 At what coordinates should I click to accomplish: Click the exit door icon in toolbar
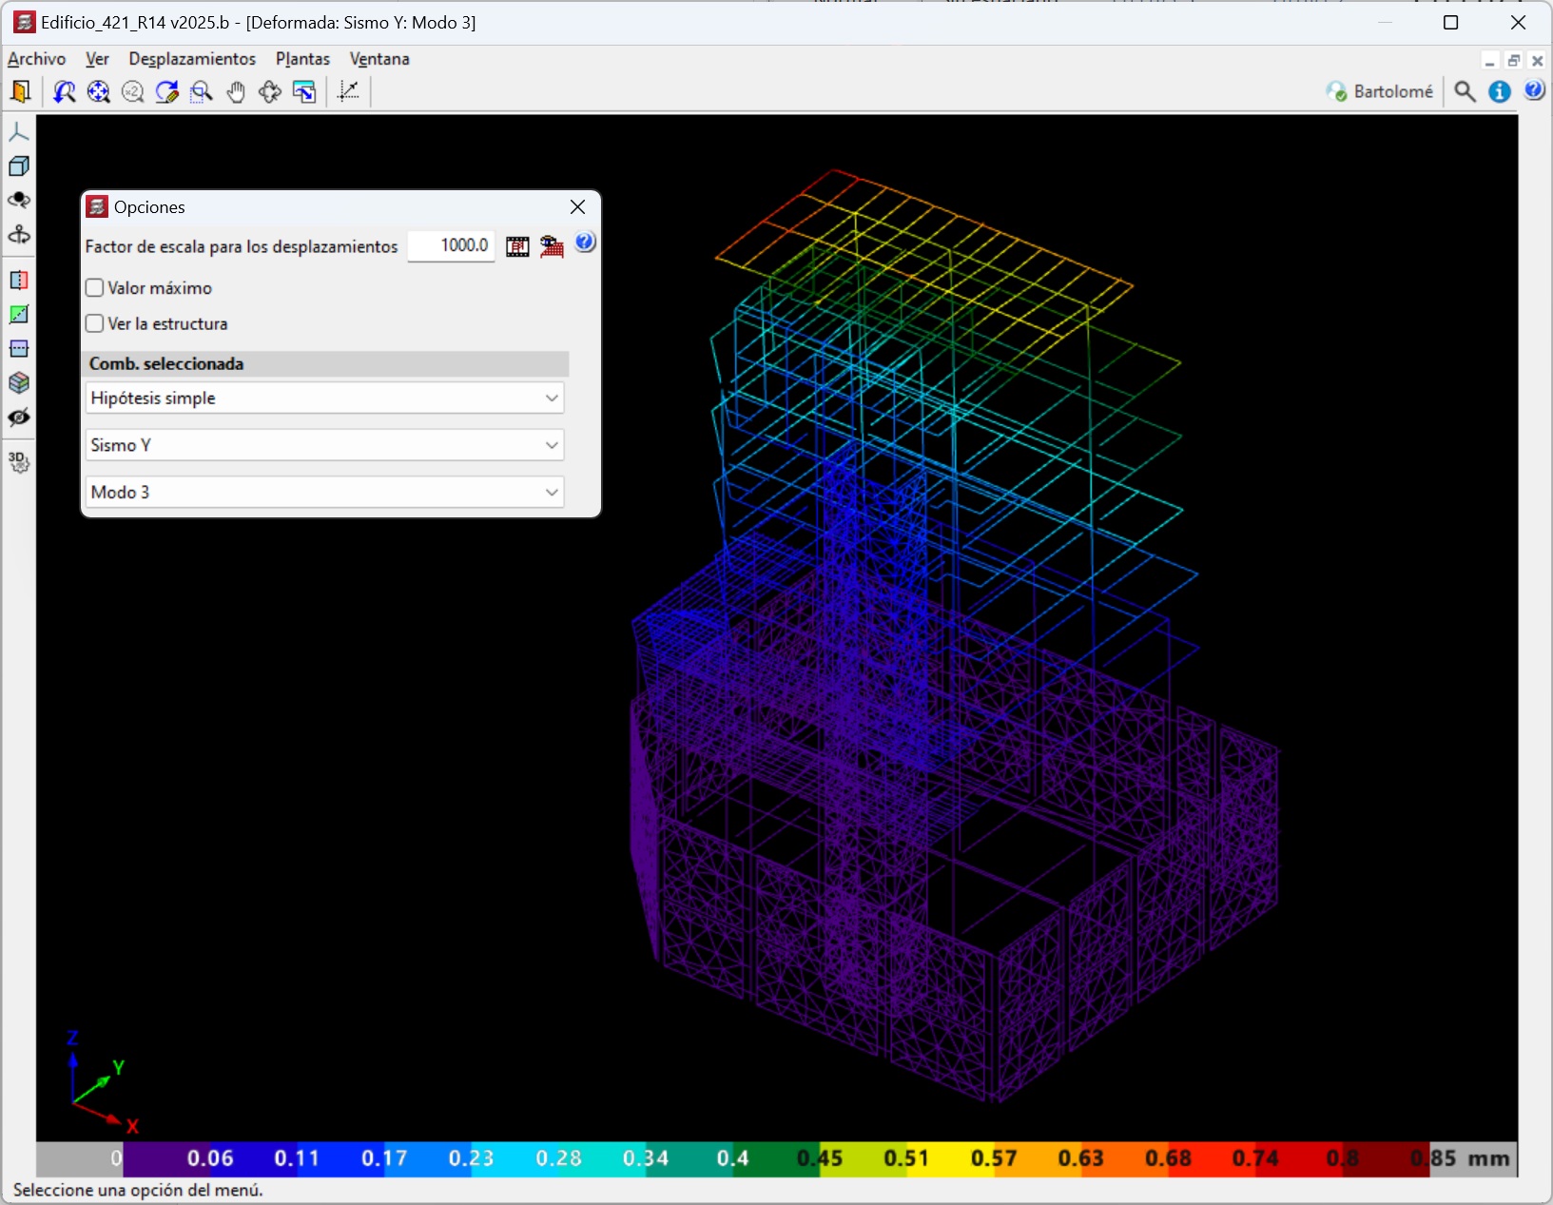[20, 91]
